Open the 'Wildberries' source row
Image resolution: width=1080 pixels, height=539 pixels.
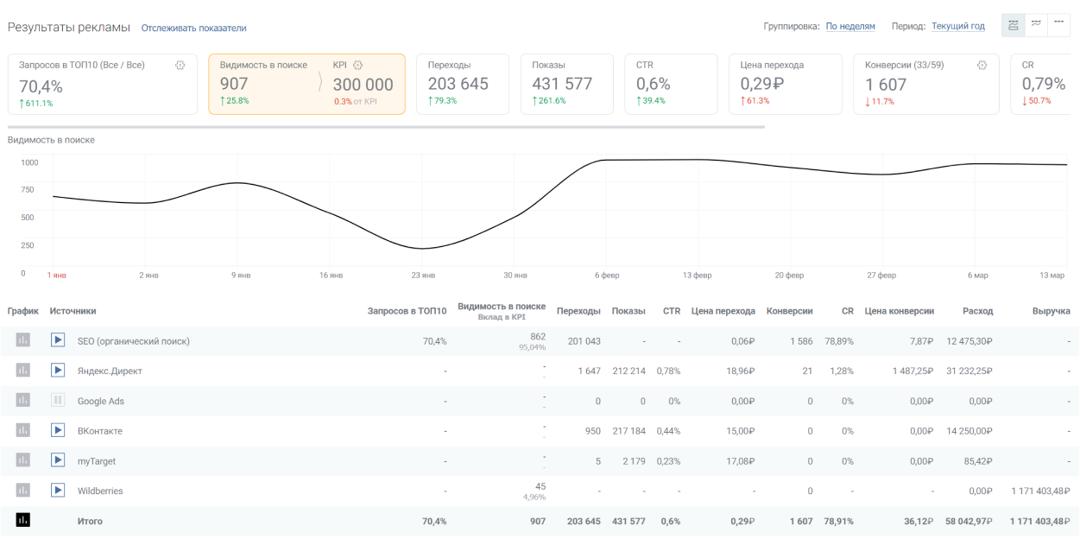(x=100, y=491)
